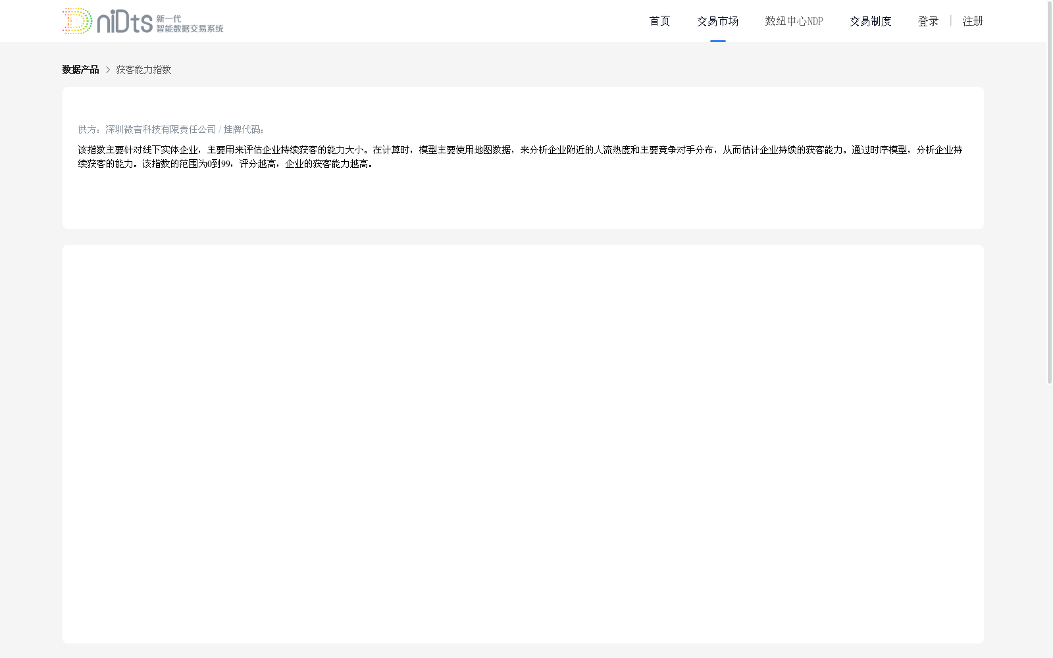Click the 注册 register link
1053x658 pixels.
tap(973, 21)
